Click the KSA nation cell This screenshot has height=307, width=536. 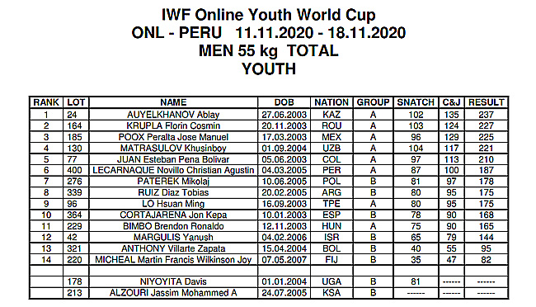[331, 293]
